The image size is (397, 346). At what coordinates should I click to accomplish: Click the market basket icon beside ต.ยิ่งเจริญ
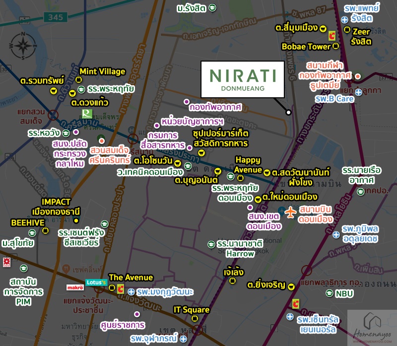(x=291, y=287)
